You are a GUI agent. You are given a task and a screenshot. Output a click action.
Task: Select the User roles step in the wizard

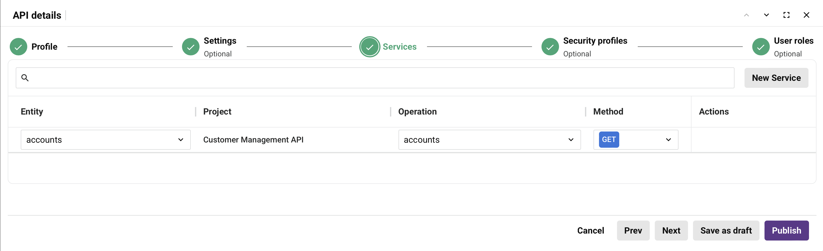tap(793, 41)
